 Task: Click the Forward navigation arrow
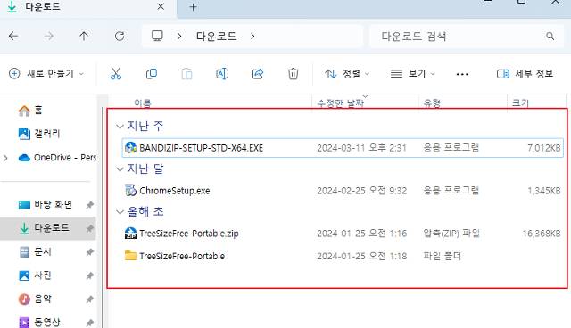tap(49, 36)
